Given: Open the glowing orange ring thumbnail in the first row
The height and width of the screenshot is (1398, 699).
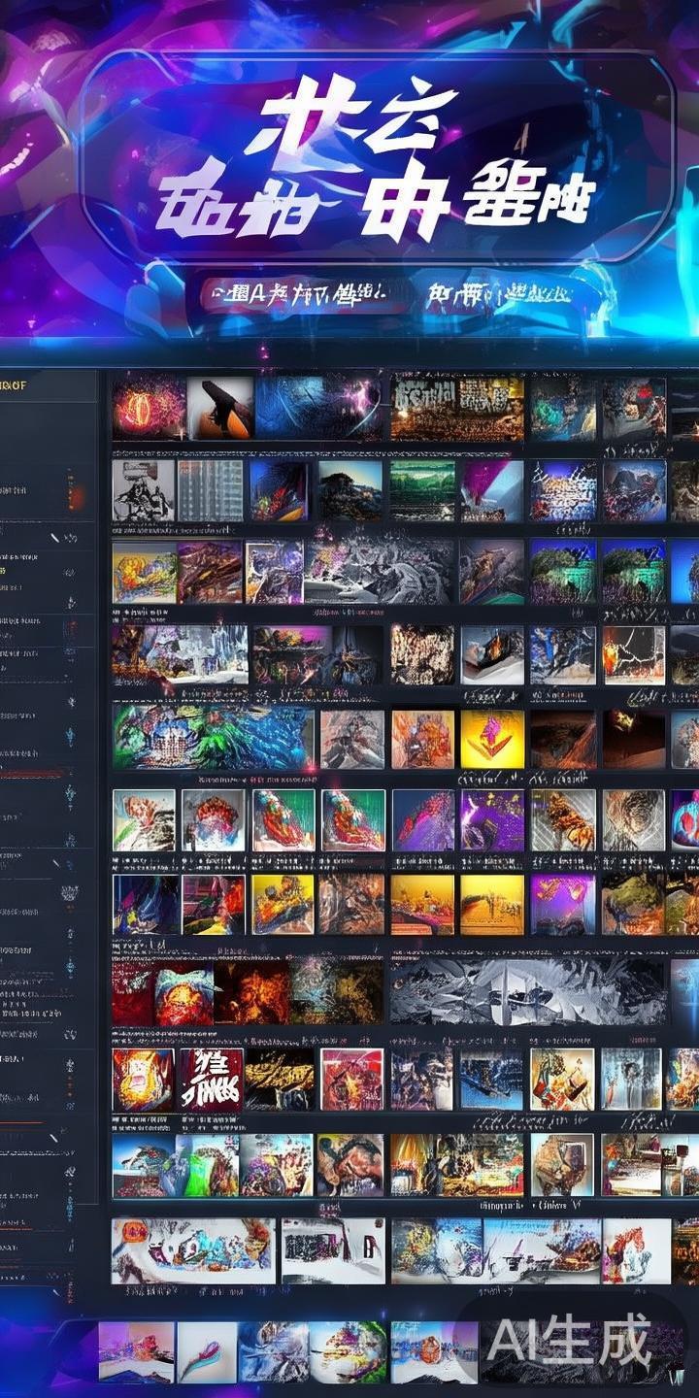Looking at the screenshot, I should point(148,409).
